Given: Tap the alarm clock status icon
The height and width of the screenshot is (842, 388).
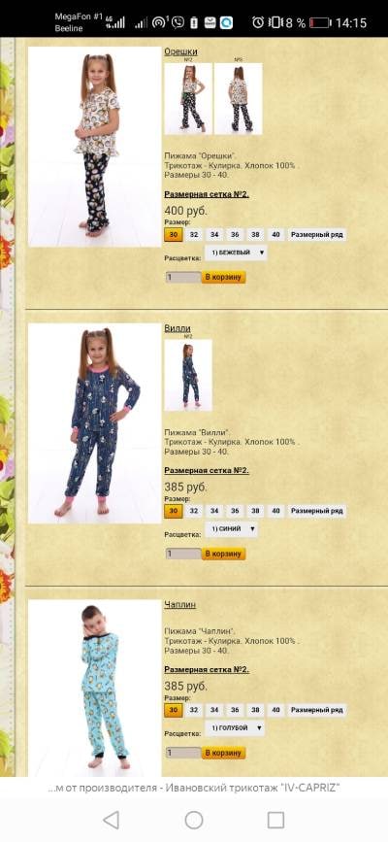Looking at the screenshot, I should tap(258, 22).
